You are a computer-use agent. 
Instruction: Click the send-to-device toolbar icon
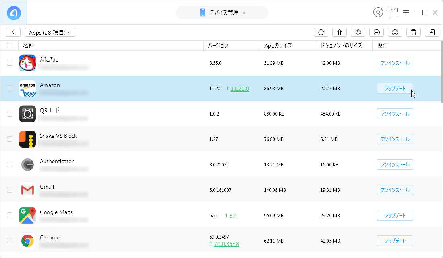432,32
